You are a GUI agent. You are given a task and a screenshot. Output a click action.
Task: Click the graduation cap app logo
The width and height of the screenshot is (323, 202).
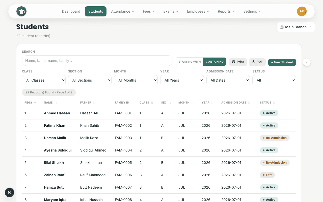coord(21,11)
